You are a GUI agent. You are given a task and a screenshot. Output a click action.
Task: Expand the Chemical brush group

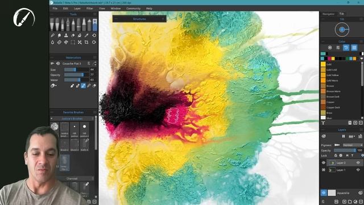72,178
